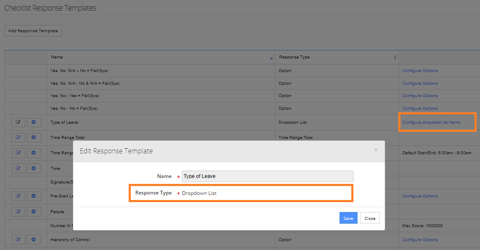480x250 pixels.
Task: Dismiss the dialog with the × icon
Action: coord(376,149)
